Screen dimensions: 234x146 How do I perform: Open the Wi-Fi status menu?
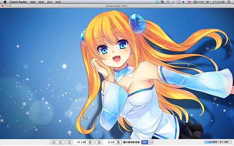coord(179,2)
